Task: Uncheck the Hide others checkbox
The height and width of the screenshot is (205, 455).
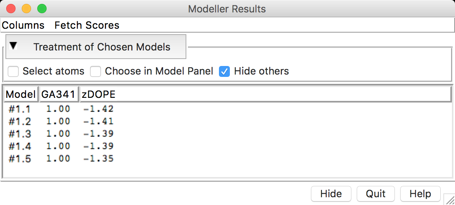Action: coord(224,71)
